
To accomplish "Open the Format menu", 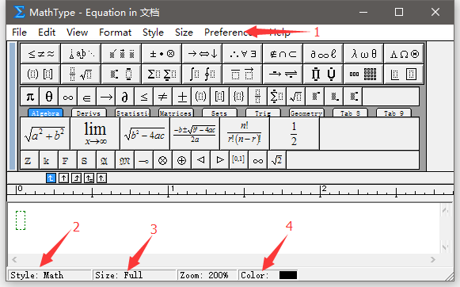I will click(x=115, y=32).
